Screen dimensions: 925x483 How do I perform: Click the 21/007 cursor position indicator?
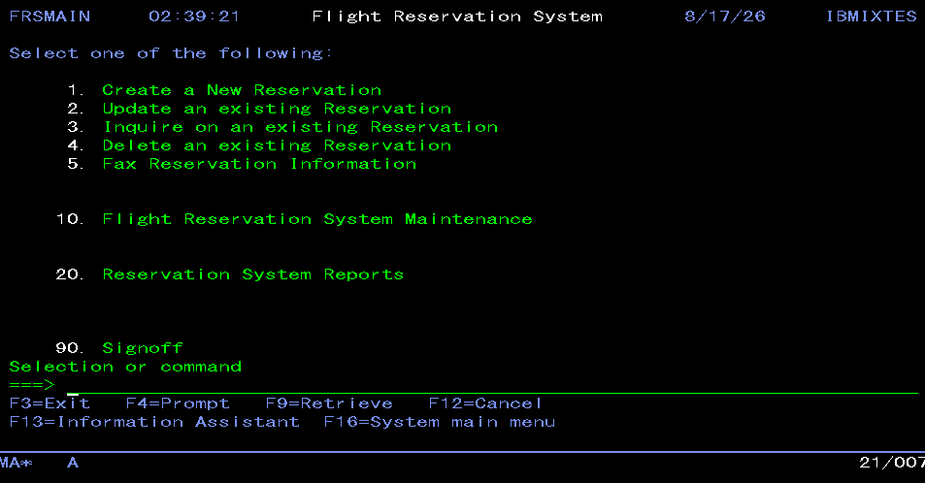[891, 463]
